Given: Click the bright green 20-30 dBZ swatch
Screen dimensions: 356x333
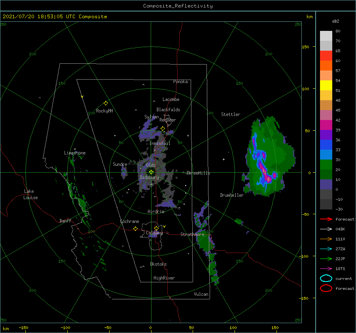Looking at the screenshot, I should point(326,165).
